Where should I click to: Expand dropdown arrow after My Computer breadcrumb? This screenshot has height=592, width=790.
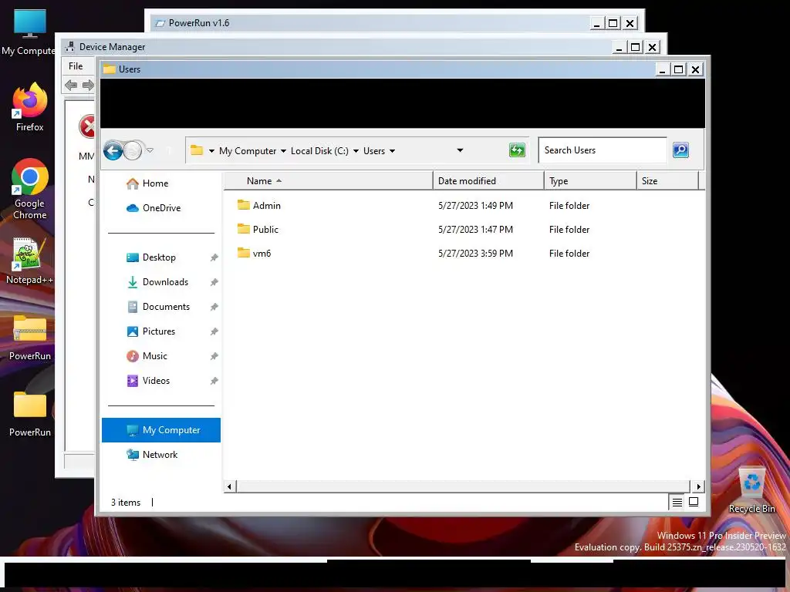(283, 151)
